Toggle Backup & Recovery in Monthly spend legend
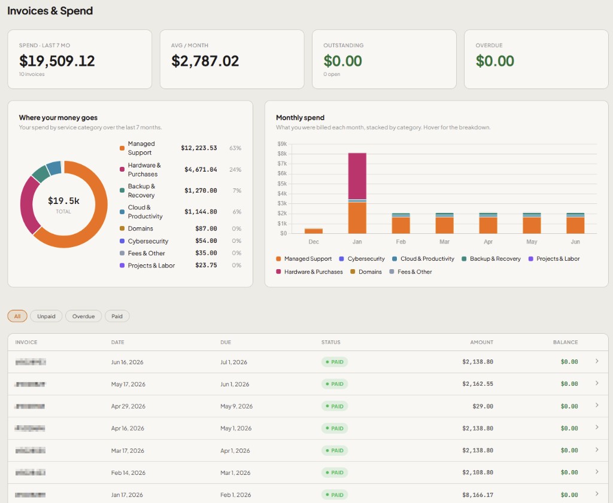The width and height of the screenshot is (613, 503). pyautogui.click(x=491, y=258)
